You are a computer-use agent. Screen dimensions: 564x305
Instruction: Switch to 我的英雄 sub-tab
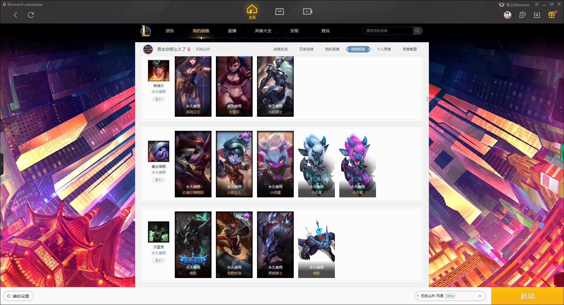coord(332,49)
